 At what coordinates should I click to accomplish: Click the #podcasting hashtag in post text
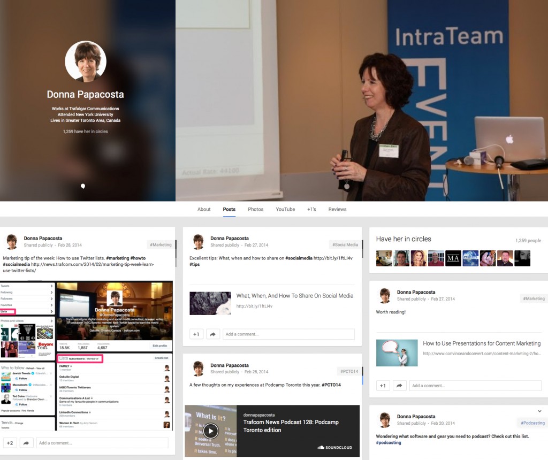(389, 442)
